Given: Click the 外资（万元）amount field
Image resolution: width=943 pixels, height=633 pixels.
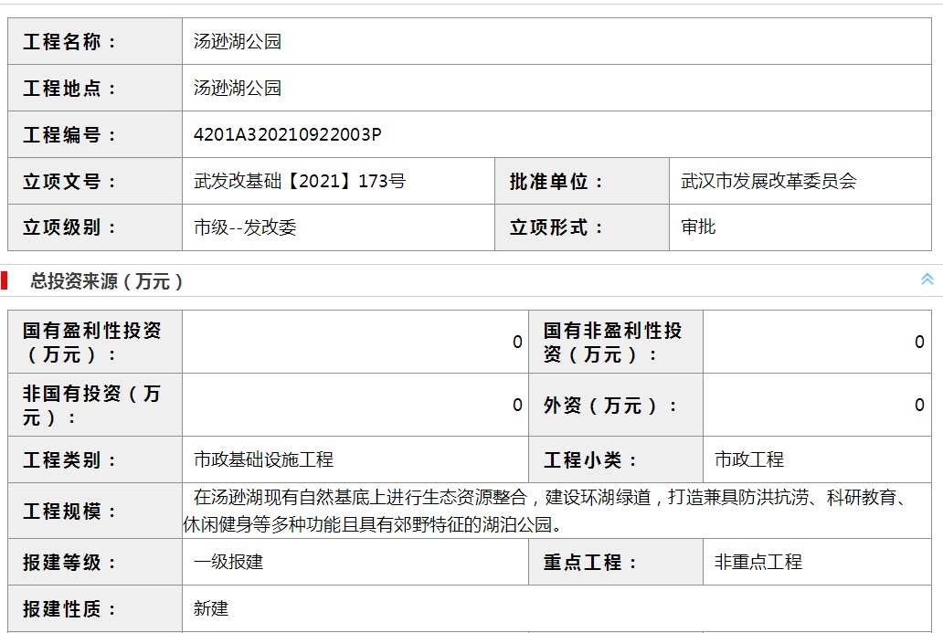Looking at the screenshot, I should point(817,405).
